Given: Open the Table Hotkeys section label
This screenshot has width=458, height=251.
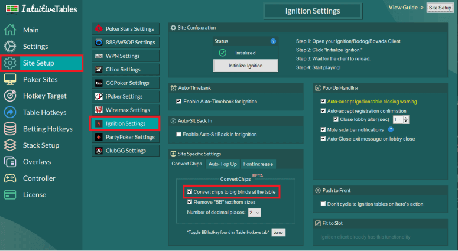Looking at the screenshot, I should point(45,112).
